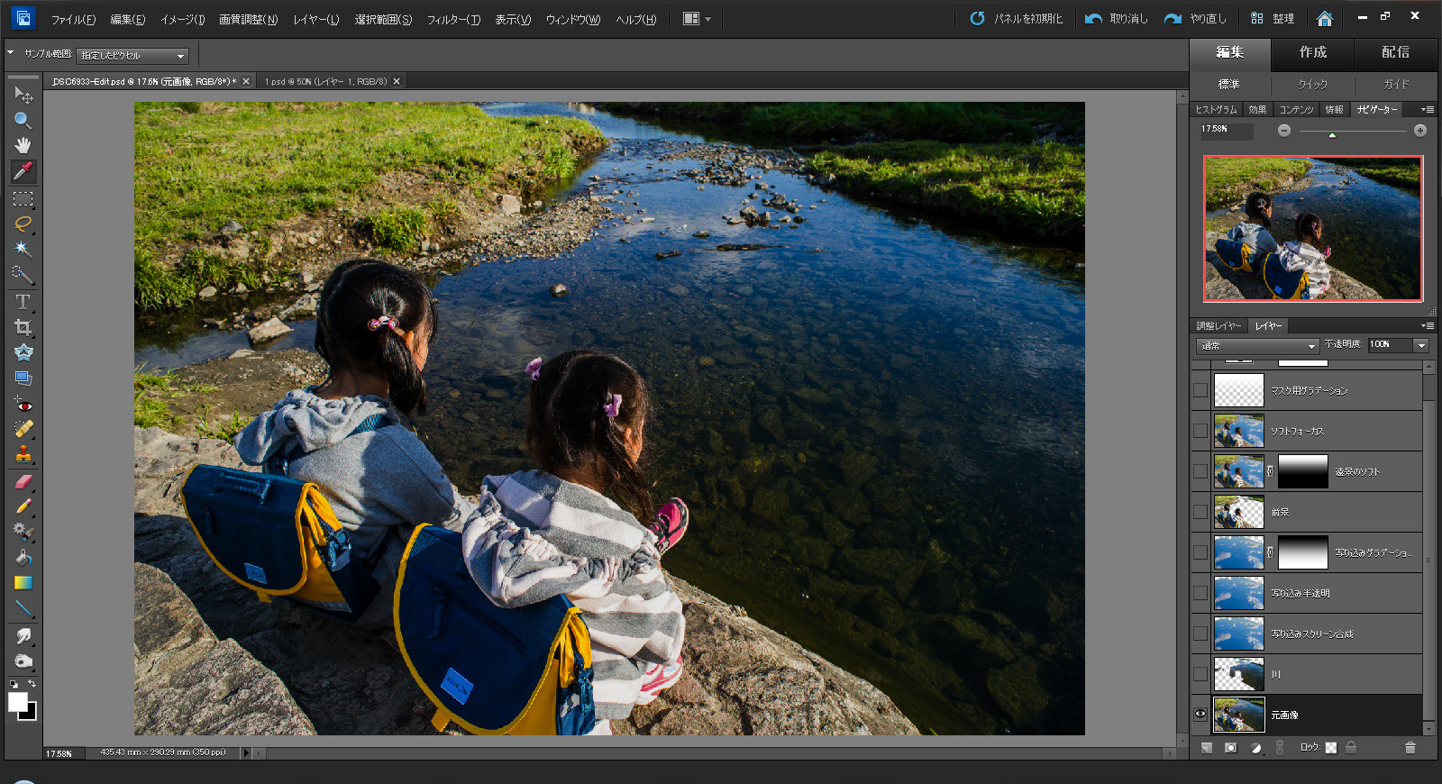The width and height of the screenshot is (1442, 784).
Task: Select the Zoom magnifier tool
Action: click(23, 120)
